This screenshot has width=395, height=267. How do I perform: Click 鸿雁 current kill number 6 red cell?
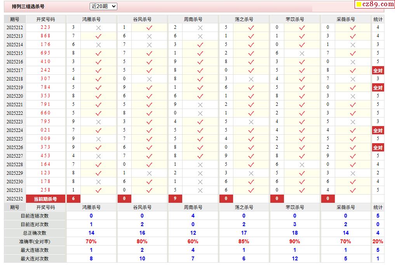click(73, 198)
